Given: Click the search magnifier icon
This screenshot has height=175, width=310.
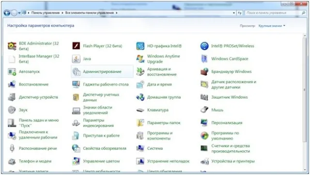Looking at the screenshot, I should click(304, 13).
